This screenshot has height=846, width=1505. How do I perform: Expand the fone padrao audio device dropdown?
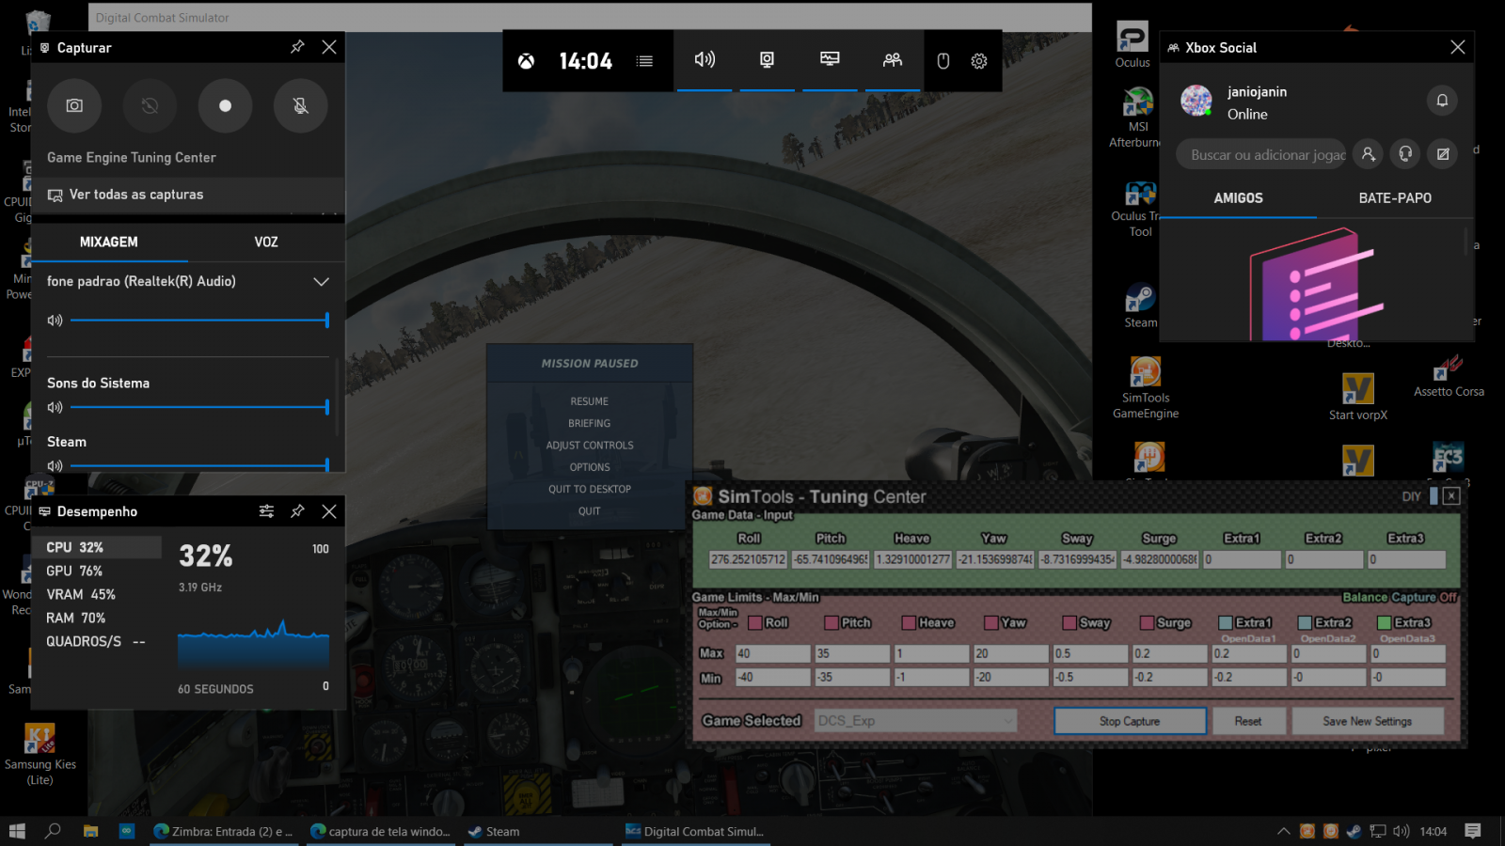pos(321,282)
